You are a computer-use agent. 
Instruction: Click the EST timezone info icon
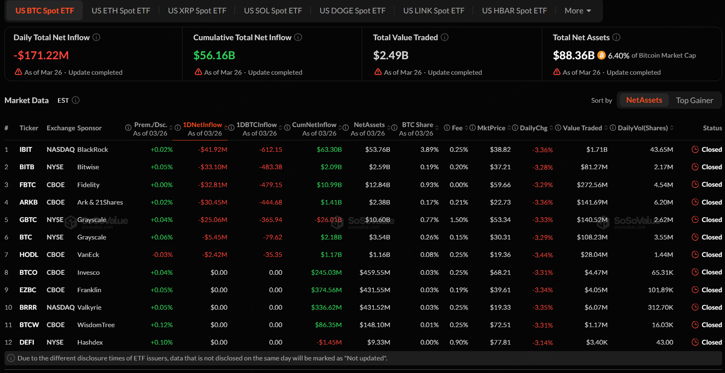coord(76,100)
